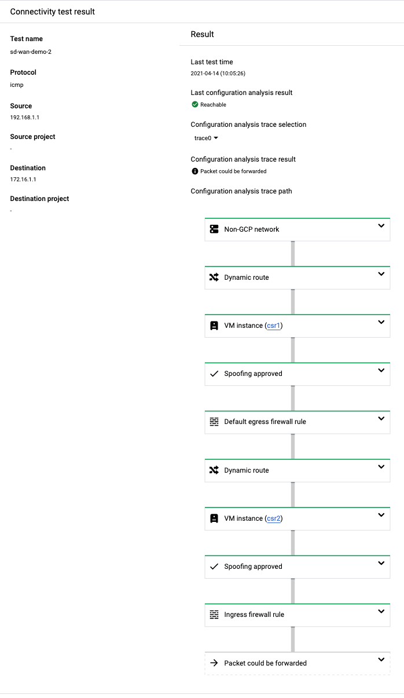Expand the Default egress firewall rule step

(x=381, y=418)
